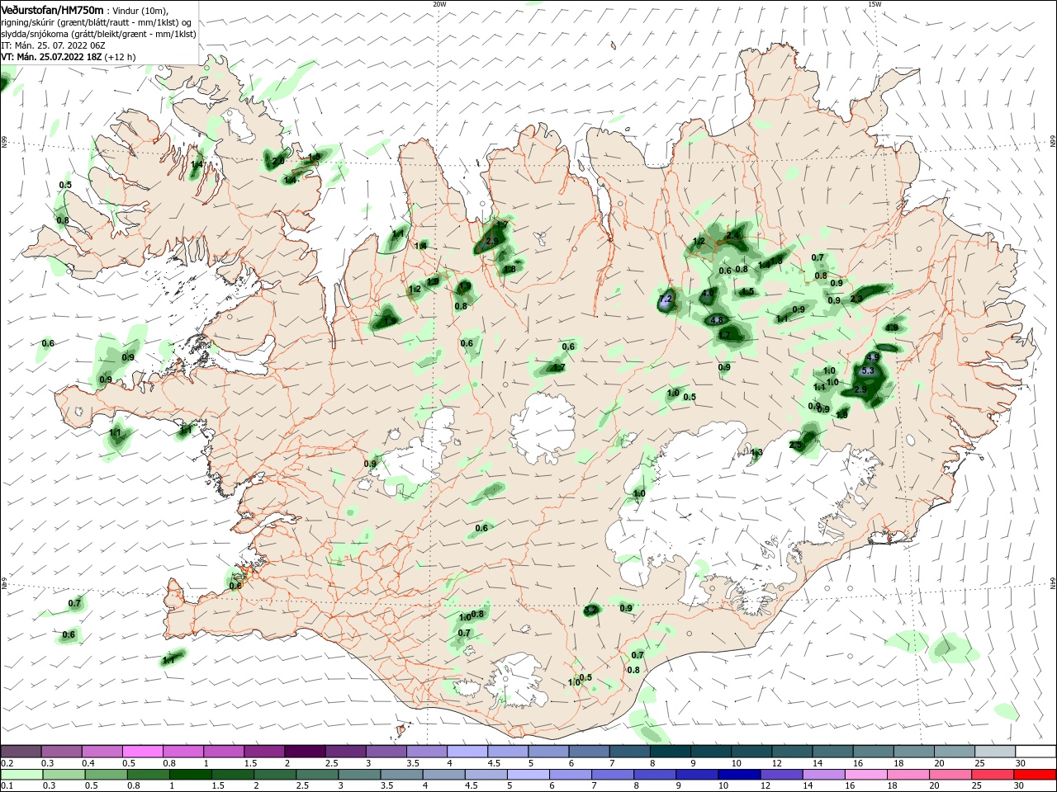Click the 15W longitude label

(875, 4)
